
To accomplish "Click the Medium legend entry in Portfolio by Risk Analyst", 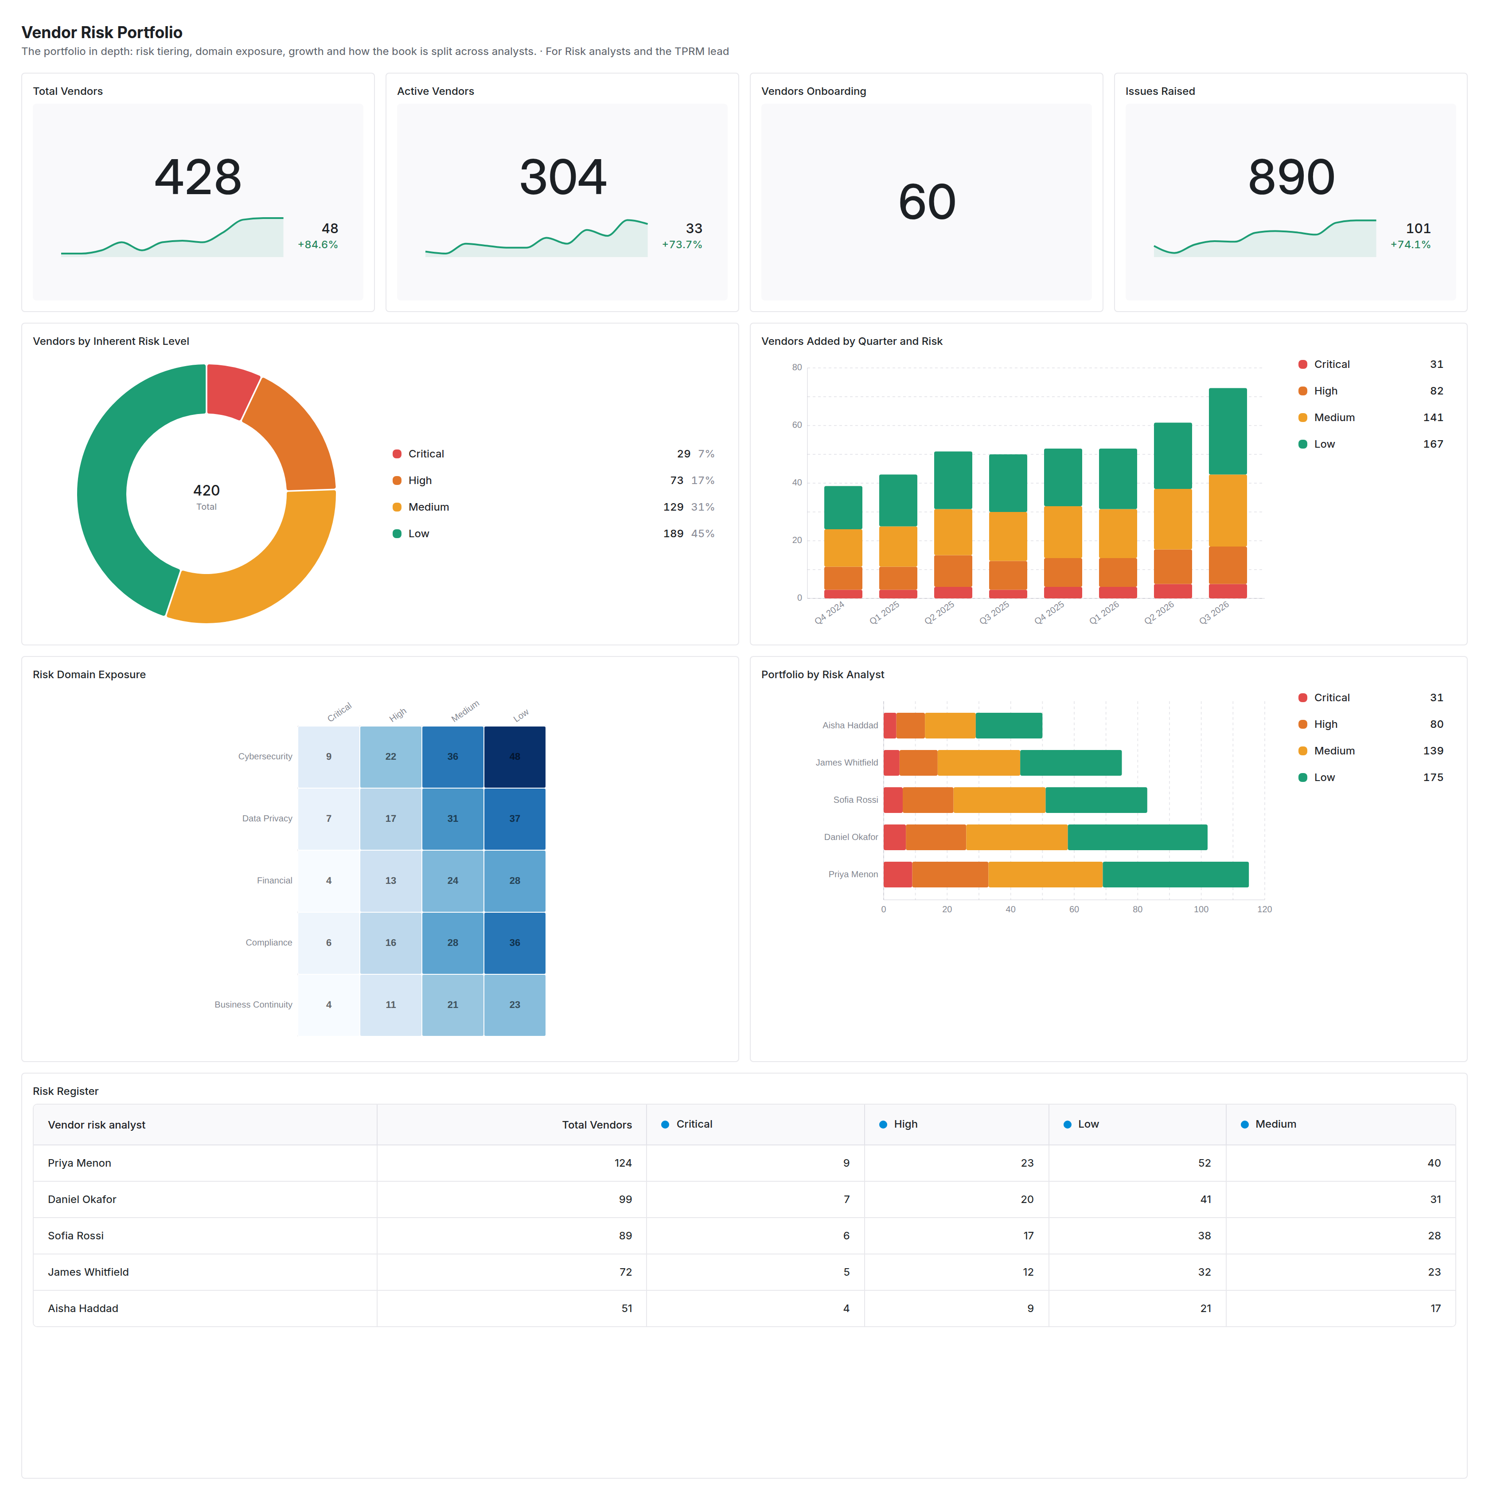I will [1370, 751].
